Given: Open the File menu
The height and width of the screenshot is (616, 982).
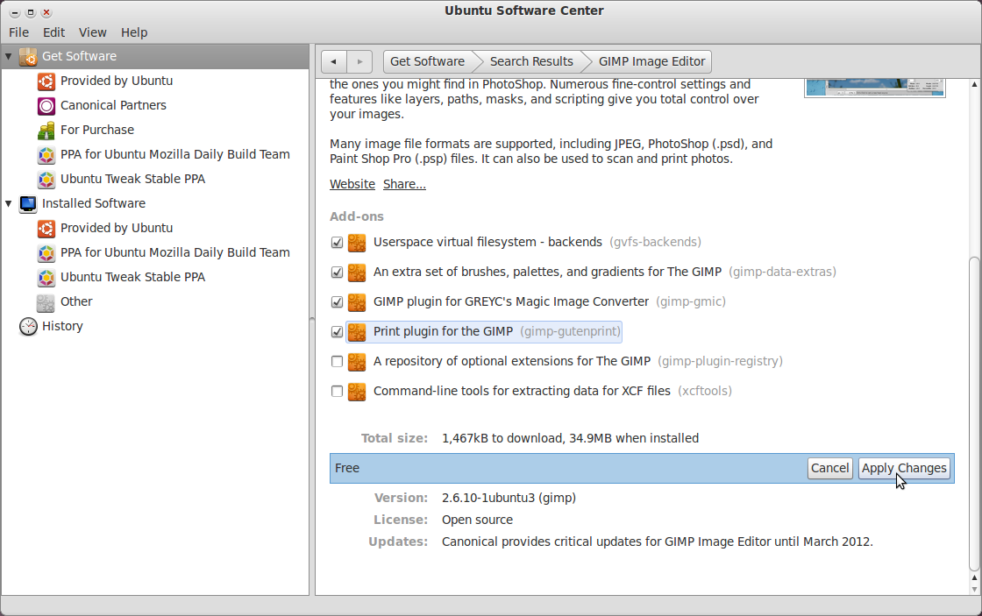Looking at the screenshot, I should click(18, 32).
